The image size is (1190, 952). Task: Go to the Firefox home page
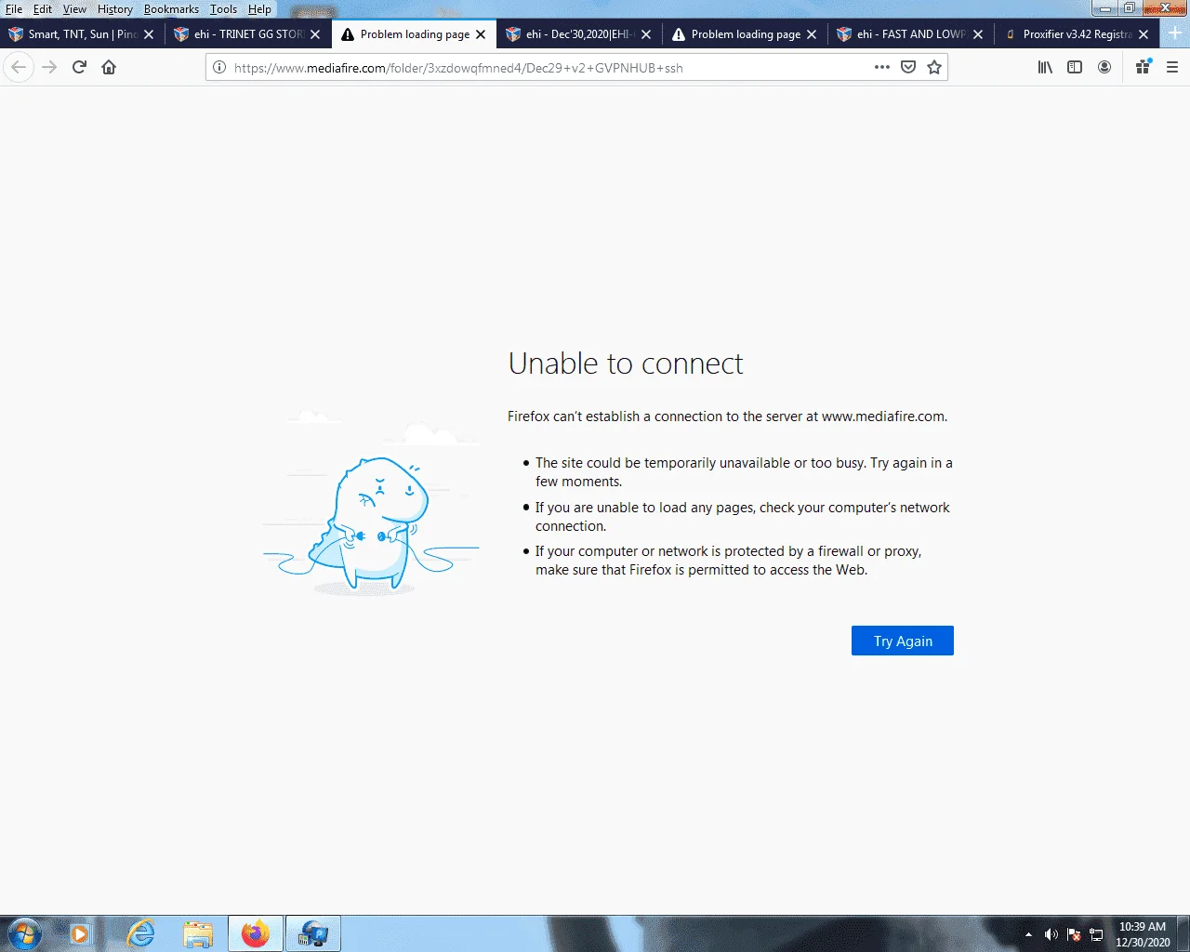click(109, 67)
